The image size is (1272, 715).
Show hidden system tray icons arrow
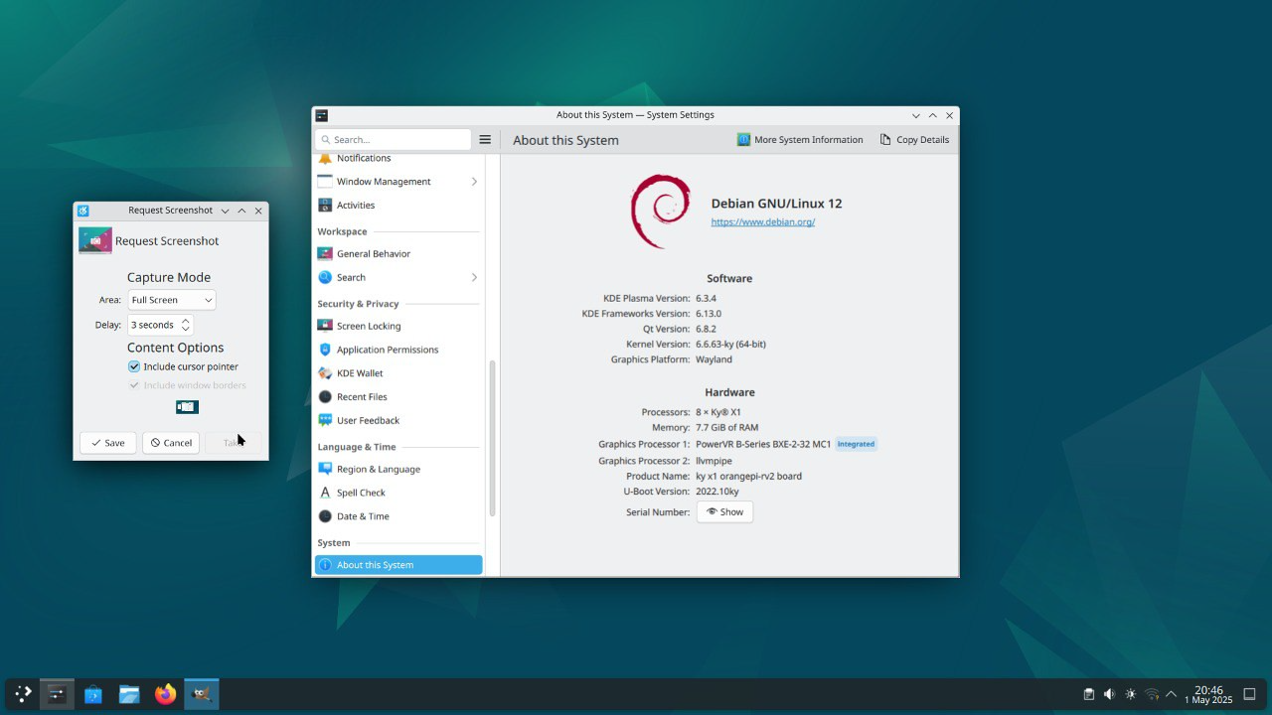[x=1171, y=694]
